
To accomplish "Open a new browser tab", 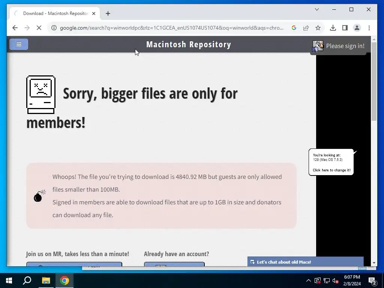I will tap(108, 13).
